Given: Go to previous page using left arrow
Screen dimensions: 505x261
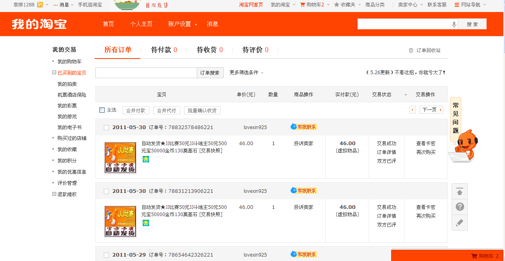Looking at the screenshot, I should click(412, 110).
